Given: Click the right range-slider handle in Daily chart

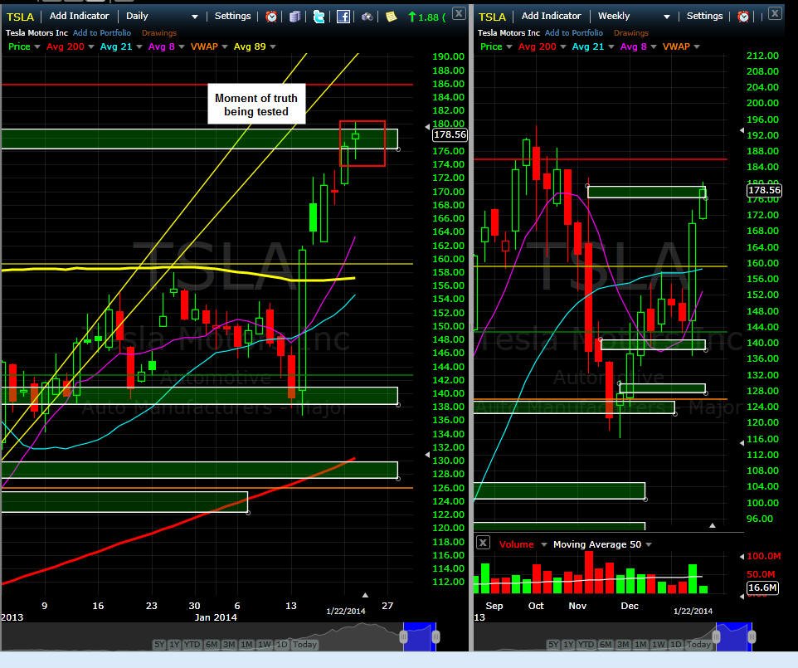Looking at the screenshot, I should pyautogui.click(x=435, y=636).
